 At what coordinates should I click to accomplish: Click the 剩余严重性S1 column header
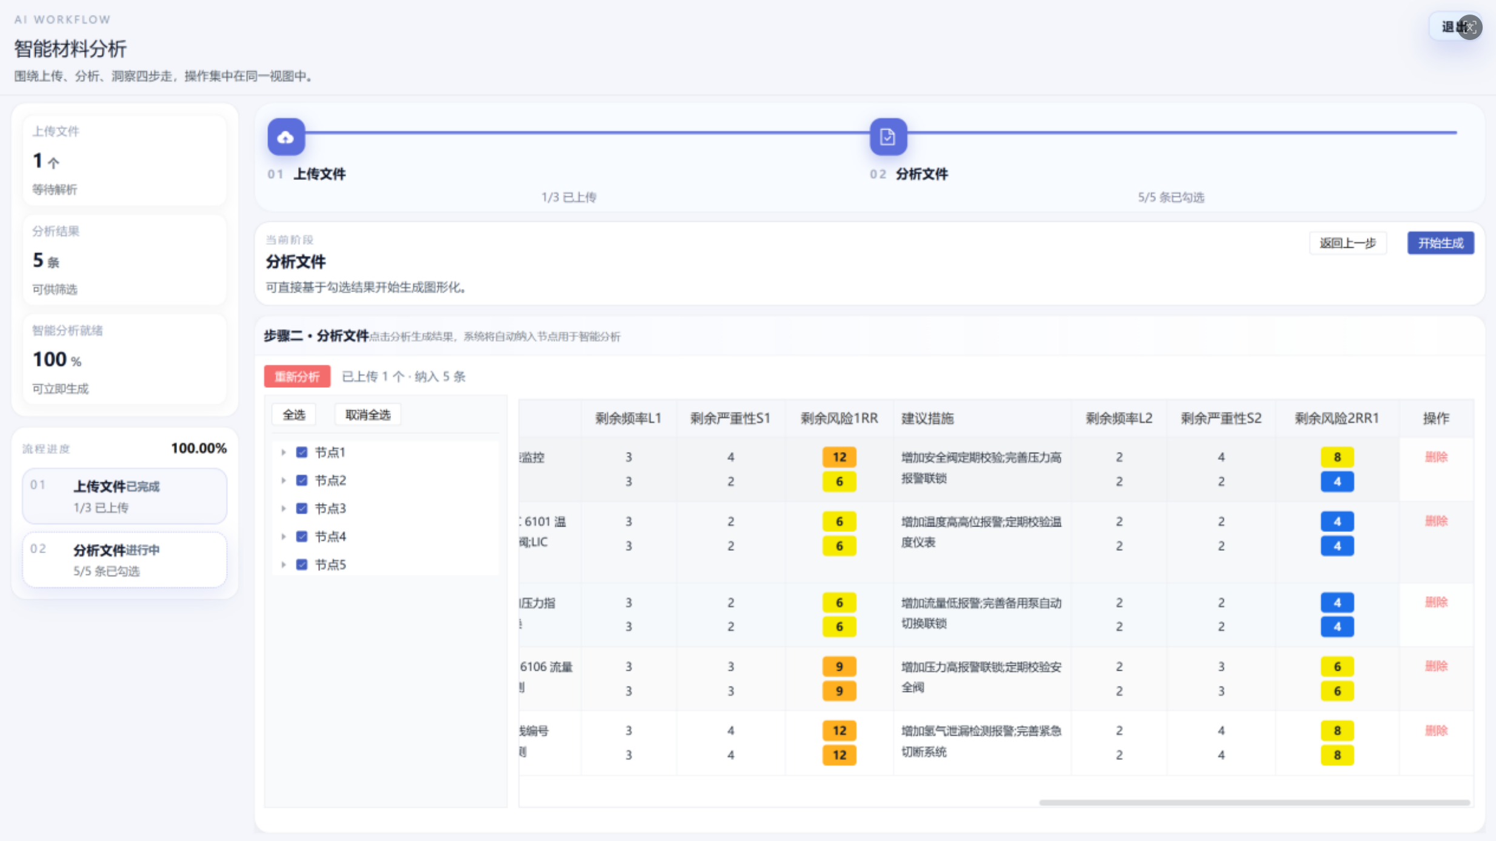pyautogui.click(x=730, y=418)
